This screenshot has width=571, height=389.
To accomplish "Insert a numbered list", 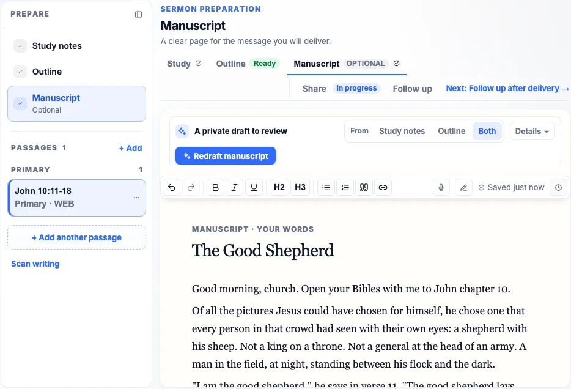I will pyautogui.click(x=345, y=187).
